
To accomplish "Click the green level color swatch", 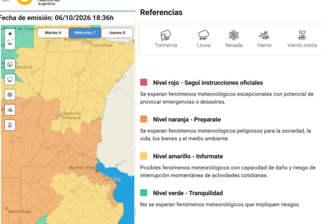I will click(x=144, y=192).
